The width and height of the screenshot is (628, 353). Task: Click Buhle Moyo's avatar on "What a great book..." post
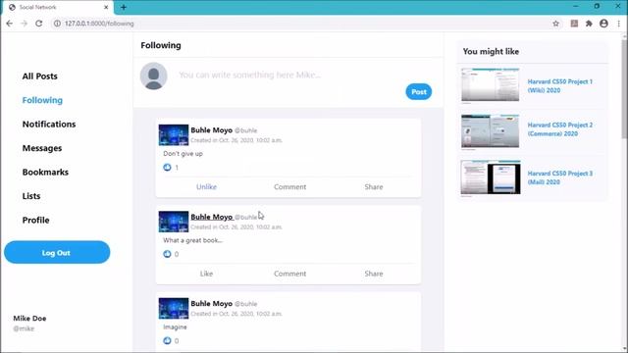(x=174, y=222)
